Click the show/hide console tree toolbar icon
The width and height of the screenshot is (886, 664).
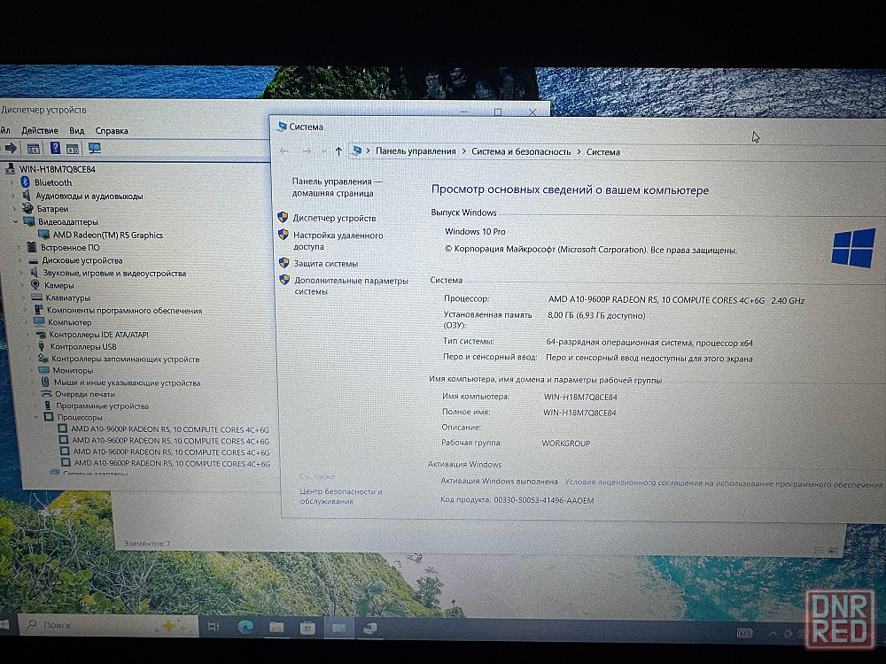point(34,149)
